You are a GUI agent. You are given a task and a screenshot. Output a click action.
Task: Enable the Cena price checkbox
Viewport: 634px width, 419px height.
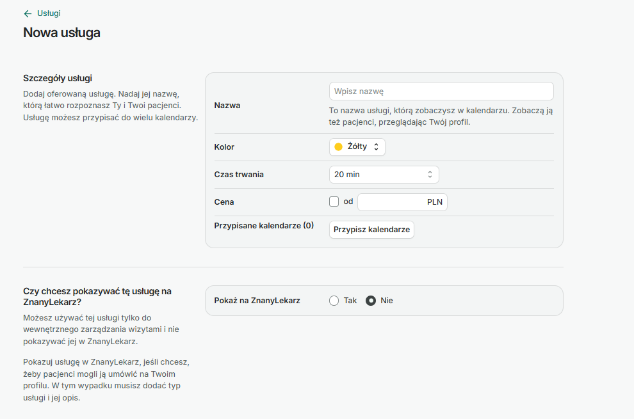click(x=334, y=201)
